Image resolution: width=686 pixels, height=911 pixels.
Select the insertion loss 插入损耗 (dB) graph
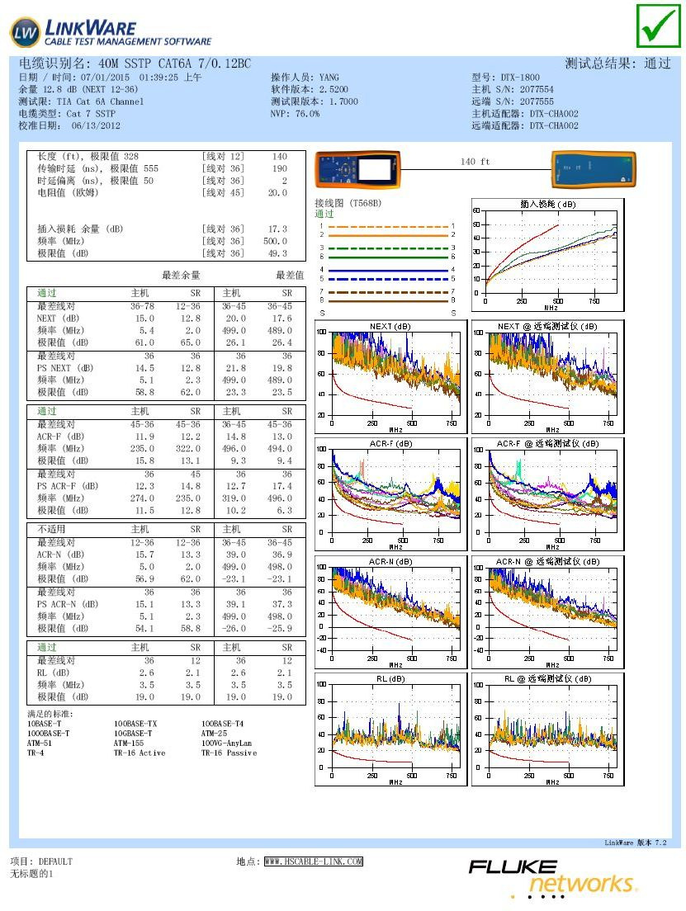(x=547, y=255)
